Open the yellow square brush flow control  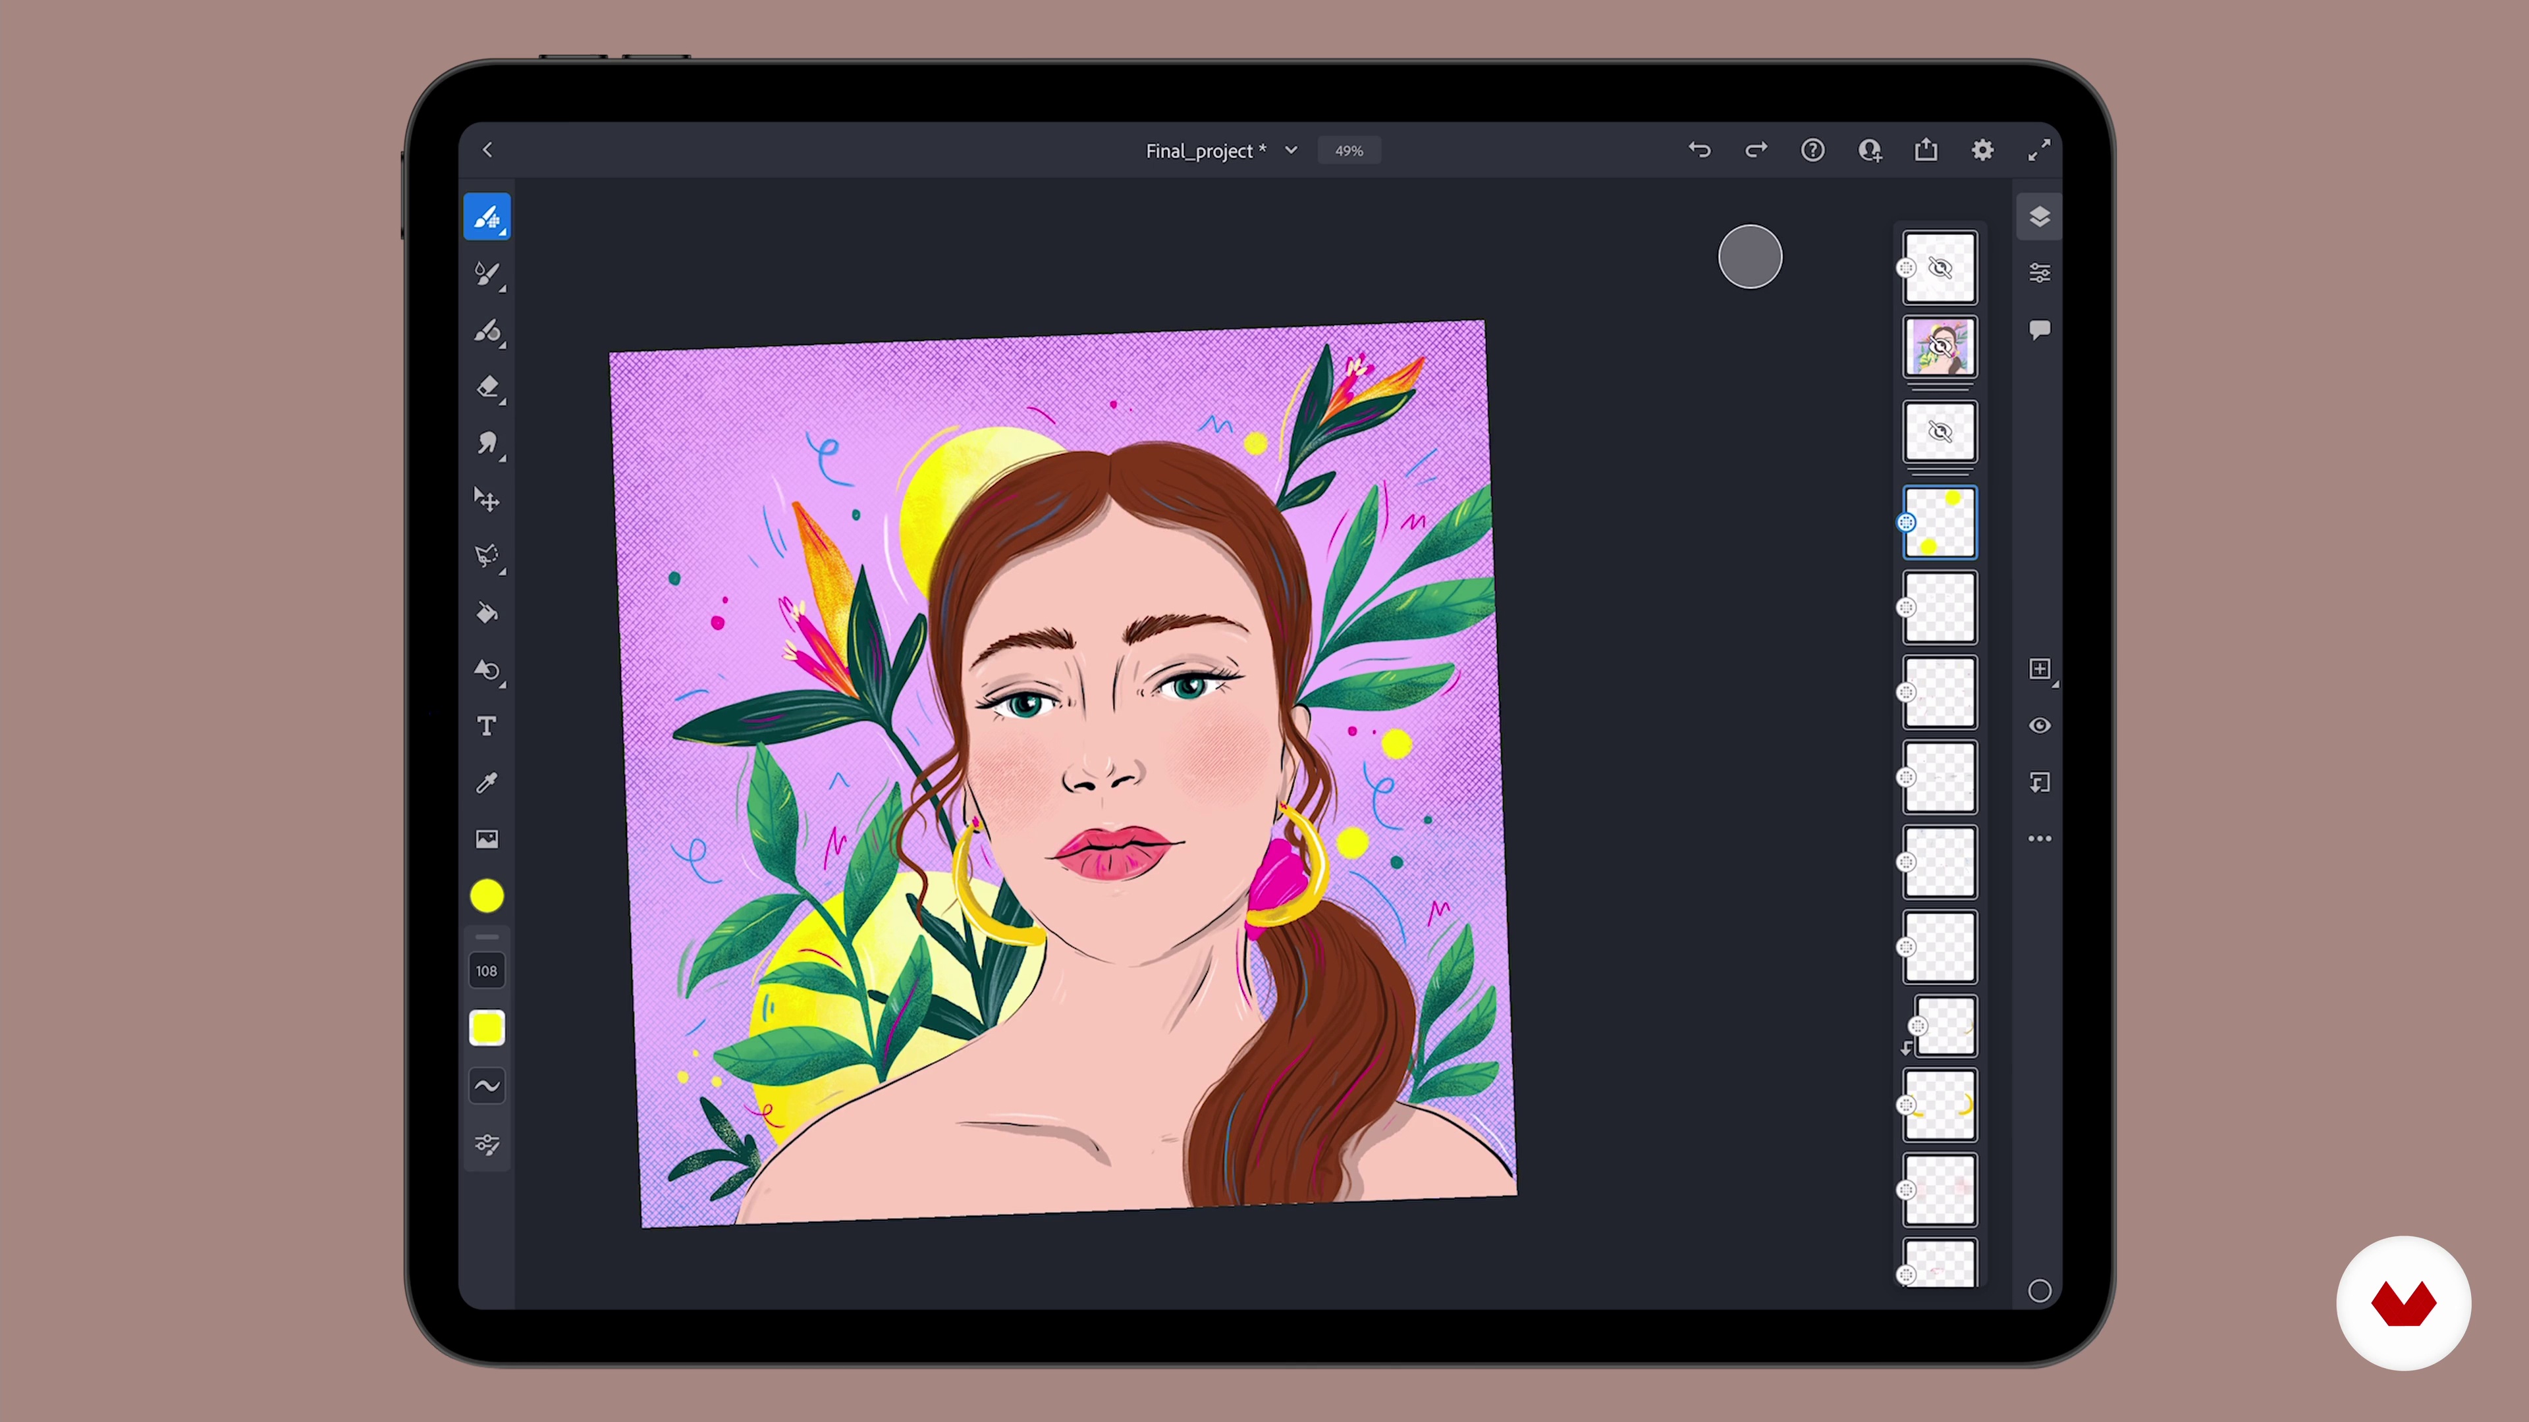[x=487, y=1028]
